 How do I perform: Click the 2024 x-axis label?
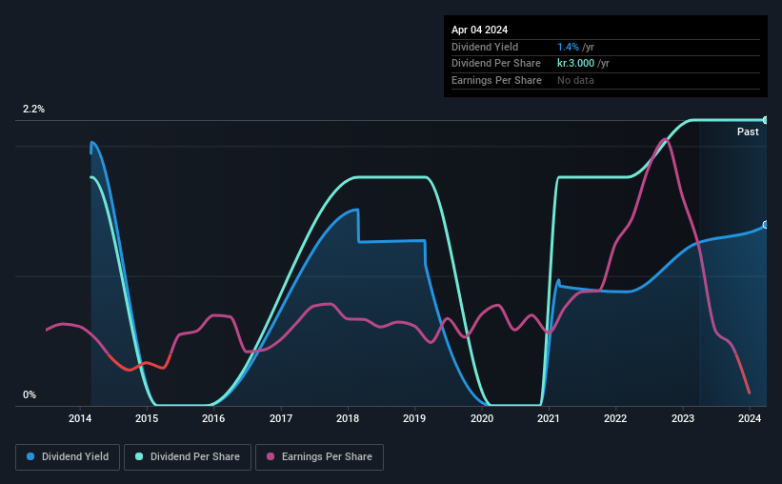(750, 418)
